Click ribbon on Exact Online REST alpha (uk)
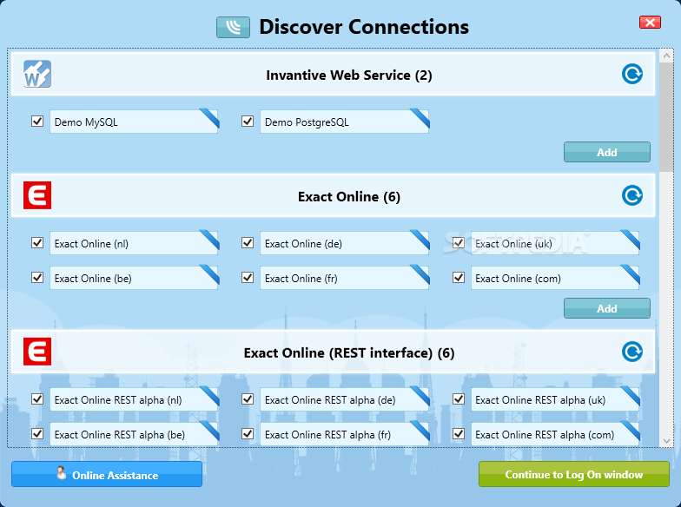 [631, 397]
